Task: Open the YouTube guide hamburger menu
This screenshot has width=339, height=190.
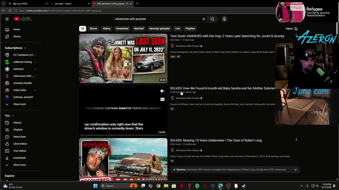Action: [7, 19]
